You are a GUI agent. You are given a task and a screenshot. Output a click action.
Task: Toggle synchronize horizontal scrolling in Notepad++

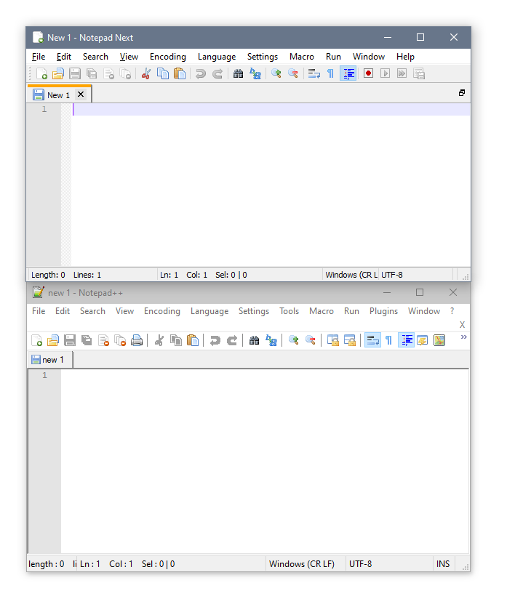pos(350,340)
